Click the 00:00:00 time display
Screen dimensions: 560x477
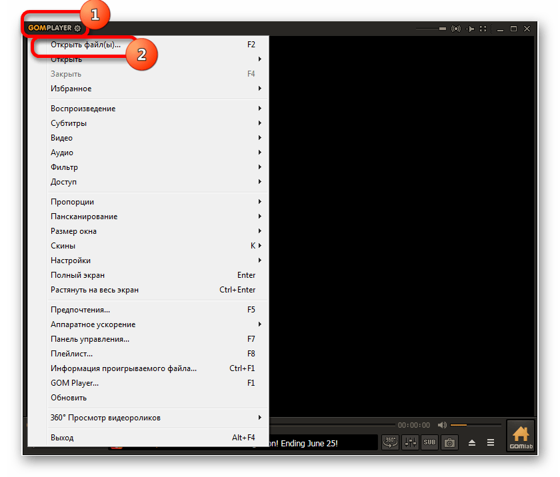414,425
